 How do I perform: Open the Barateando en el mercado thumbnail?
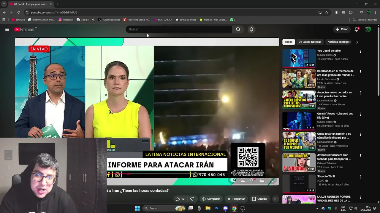click(299, 78)
